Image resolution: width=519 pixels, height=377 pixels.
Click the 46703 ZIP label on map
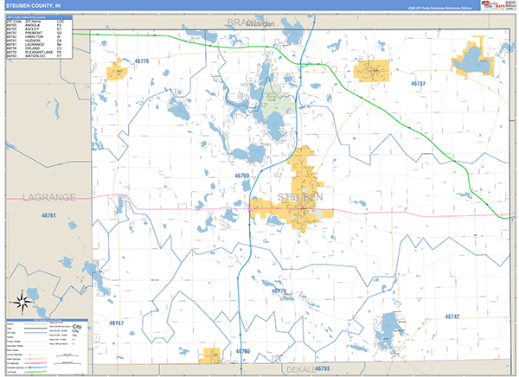pos(242,176)
